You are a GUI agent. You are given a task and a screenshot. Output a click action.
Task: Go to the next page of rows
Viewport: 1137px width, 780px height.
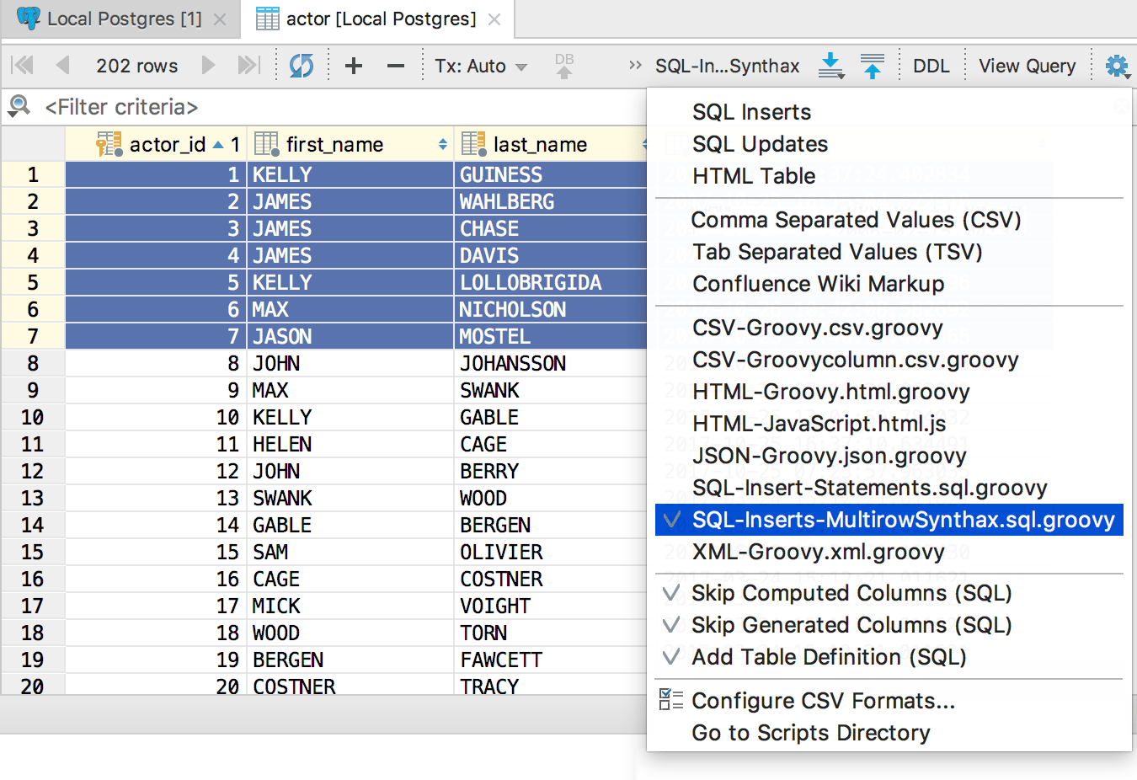(x=208, y=65)
